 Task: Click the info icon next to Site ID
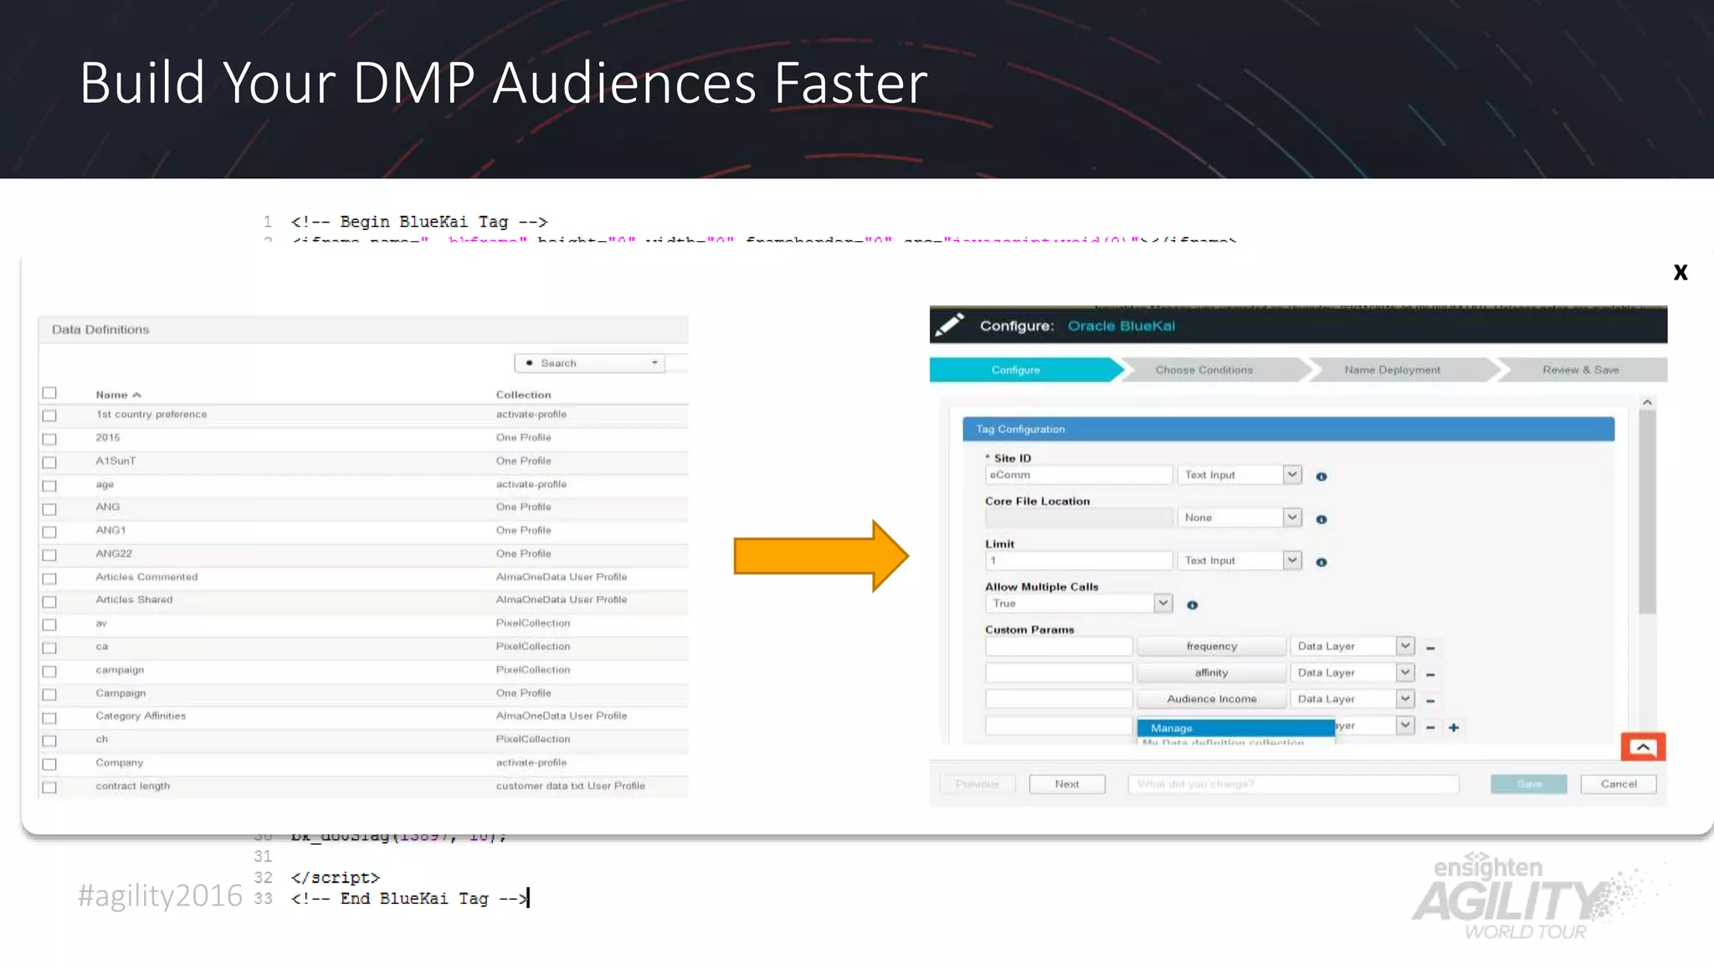1321,476
